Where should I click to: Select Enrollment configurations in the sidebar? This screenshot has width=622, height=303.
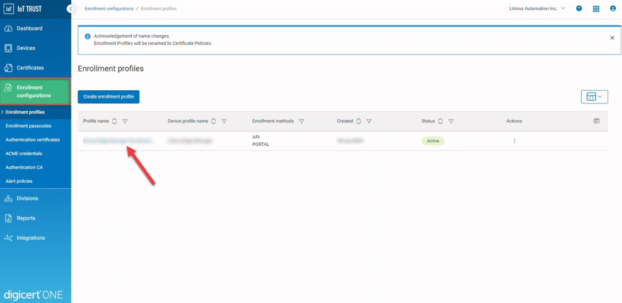[35, 91]
